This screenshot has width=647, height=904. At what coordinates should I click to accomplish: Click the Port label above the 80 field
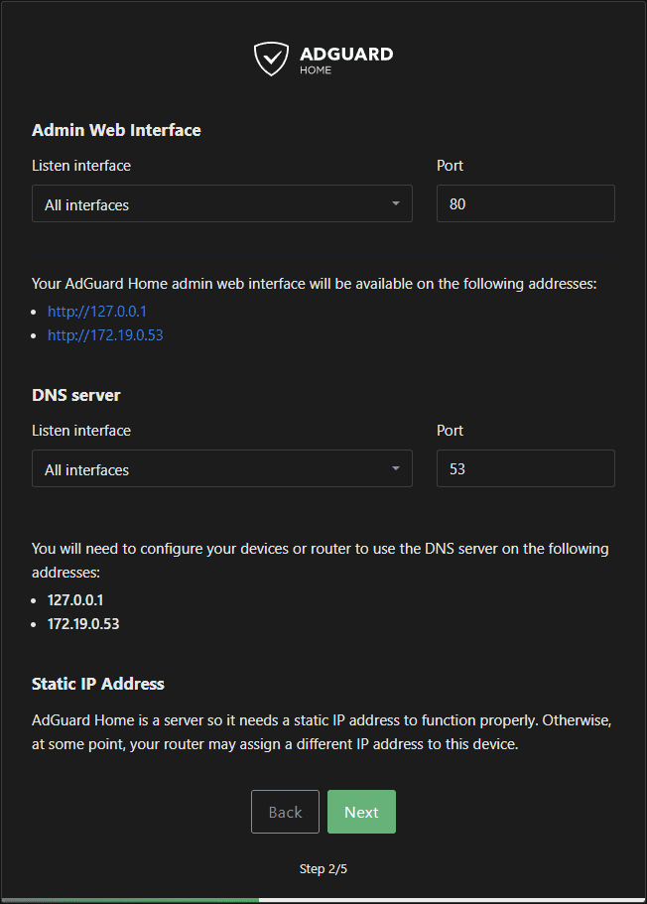coord(450,166)
